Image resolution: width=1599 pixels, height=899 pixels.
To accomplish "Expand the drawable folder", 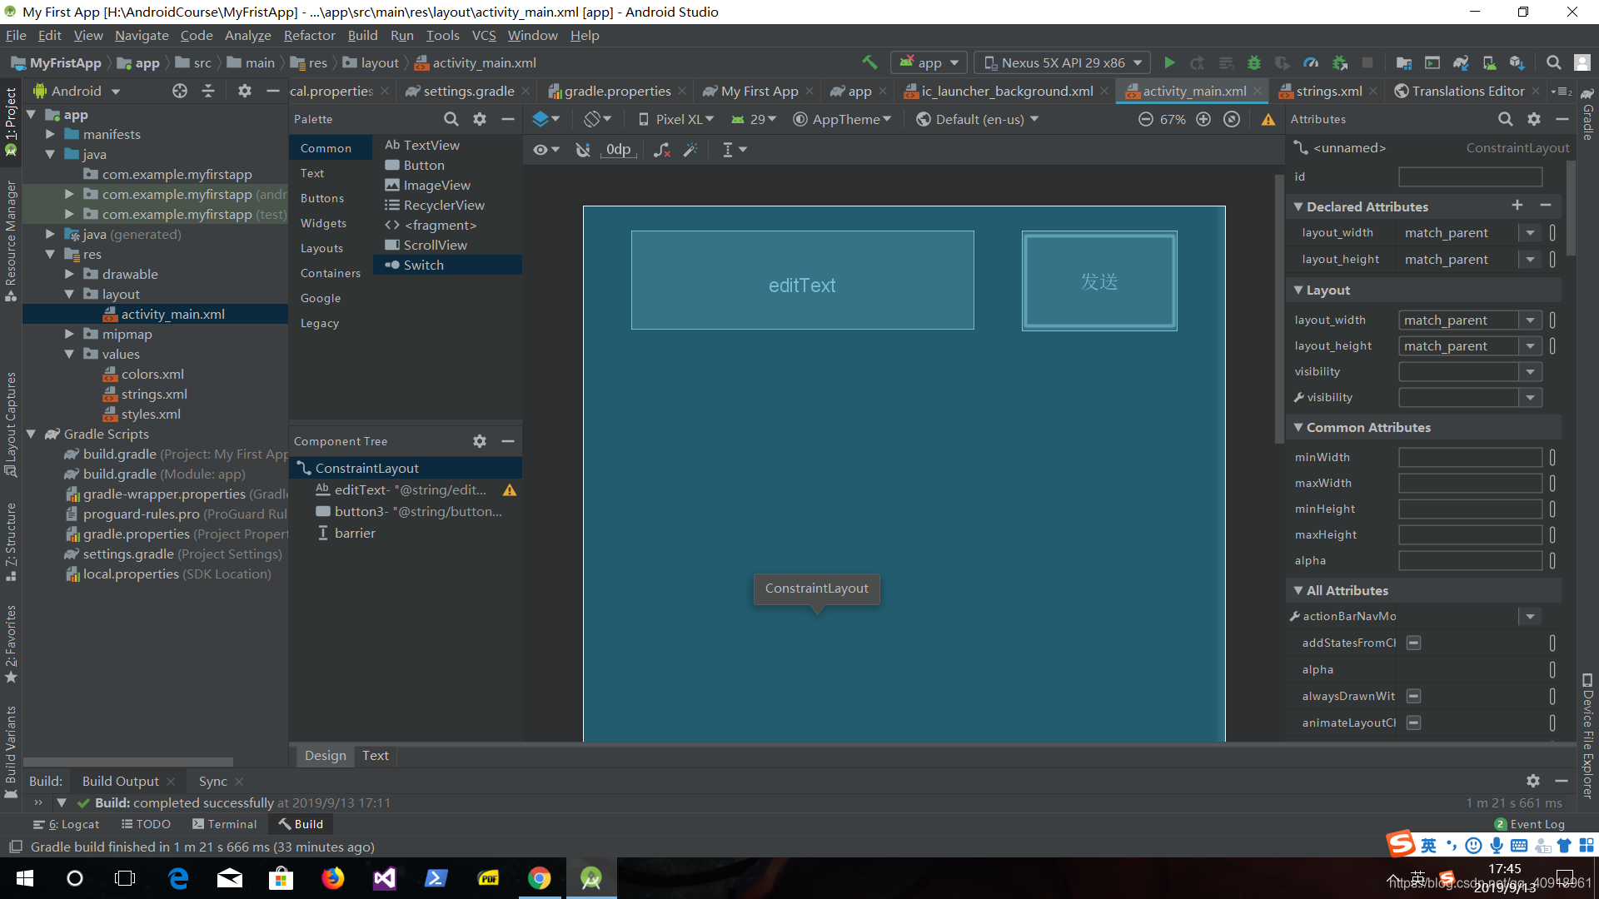I will point(70,274).
